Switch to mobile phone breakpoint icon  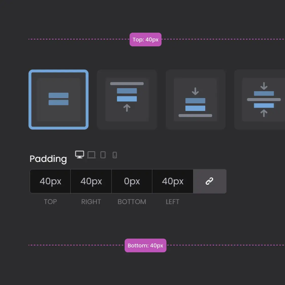115,155
